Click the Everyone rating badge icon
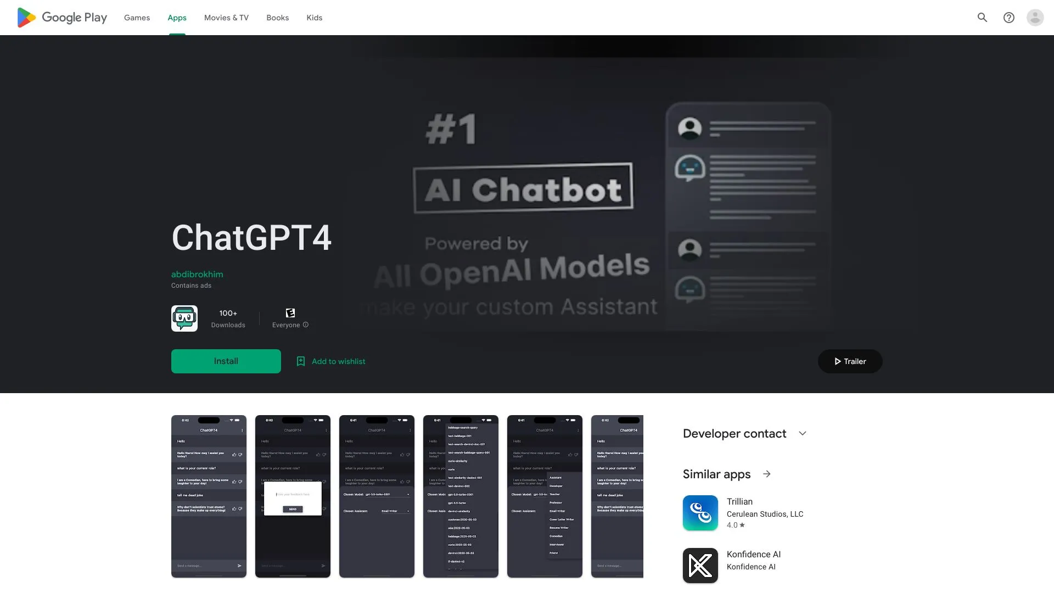 (290, 312)
